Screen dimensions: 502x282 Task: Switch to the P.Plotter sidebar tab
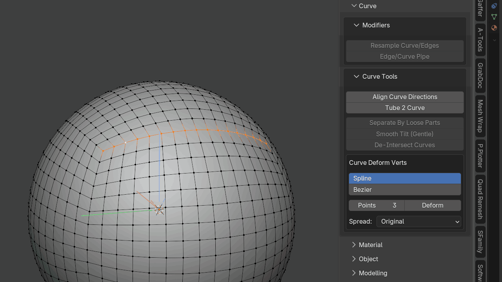pyautogui.click(x=480, y=155)
